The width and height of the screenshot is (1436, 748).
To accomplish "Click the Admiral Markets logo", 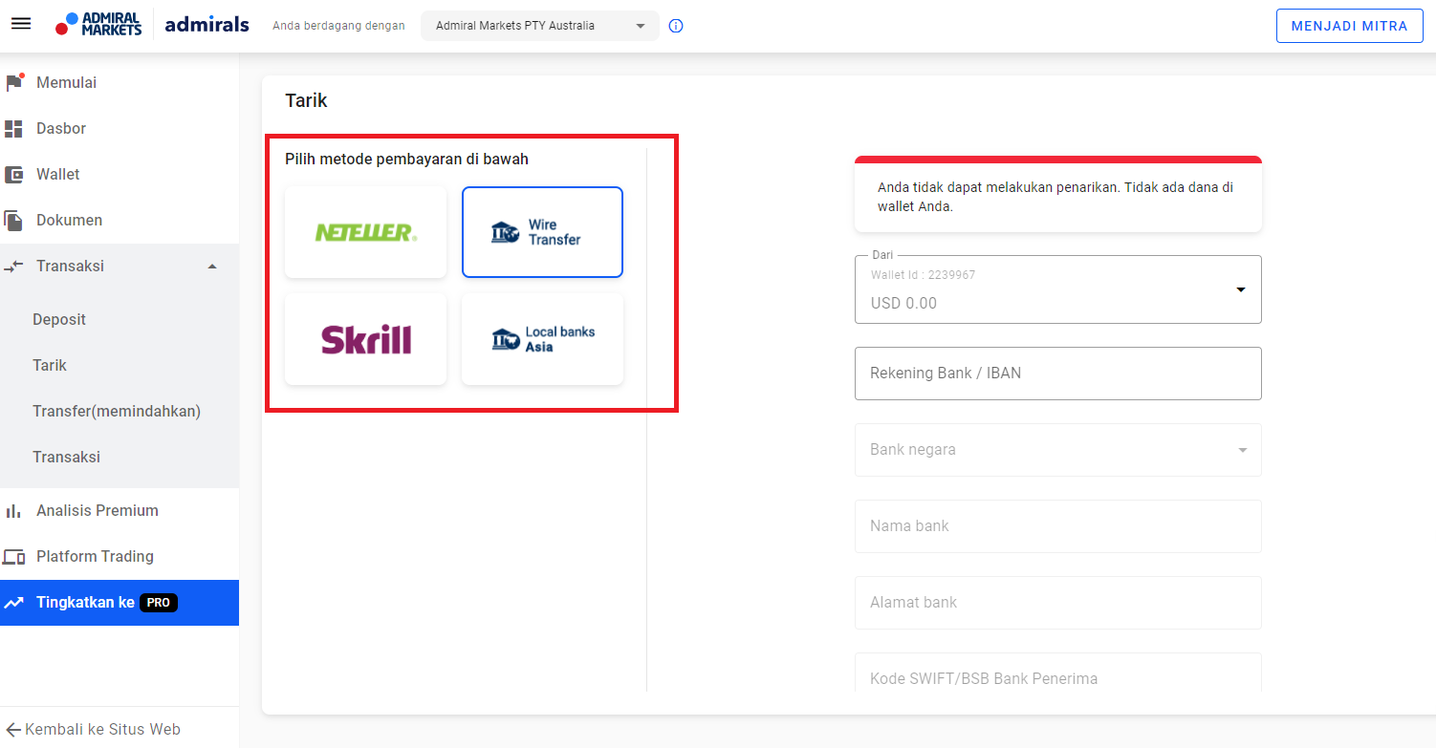I will click(x=99, y=25).
